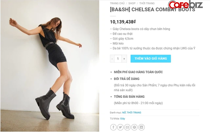The image size is (210, 132).
Task: Pin product on Pinterest
Action: pyautogui.click(x=134, y=127)
